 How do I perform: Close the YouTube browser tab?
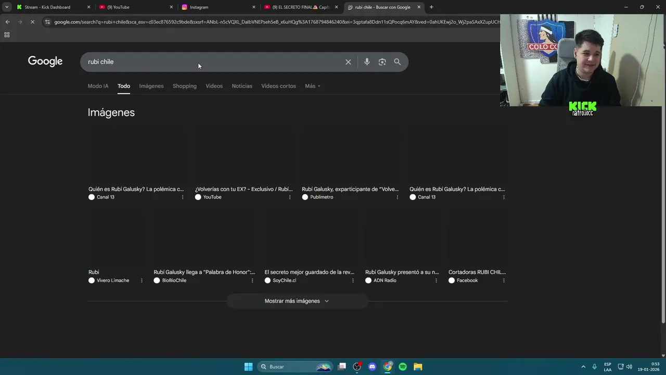point(171,7)
